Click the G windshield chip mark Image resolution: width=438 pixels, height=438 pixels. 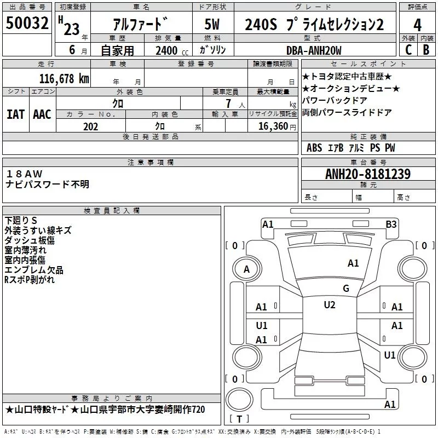tap(346, 288)
